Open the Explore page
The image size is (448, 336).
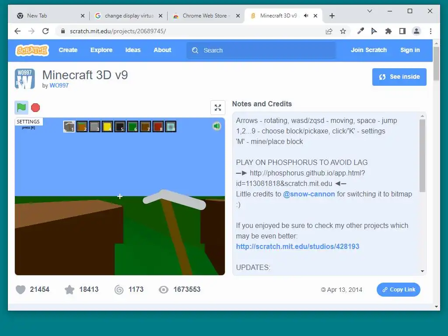click(101, 50)
